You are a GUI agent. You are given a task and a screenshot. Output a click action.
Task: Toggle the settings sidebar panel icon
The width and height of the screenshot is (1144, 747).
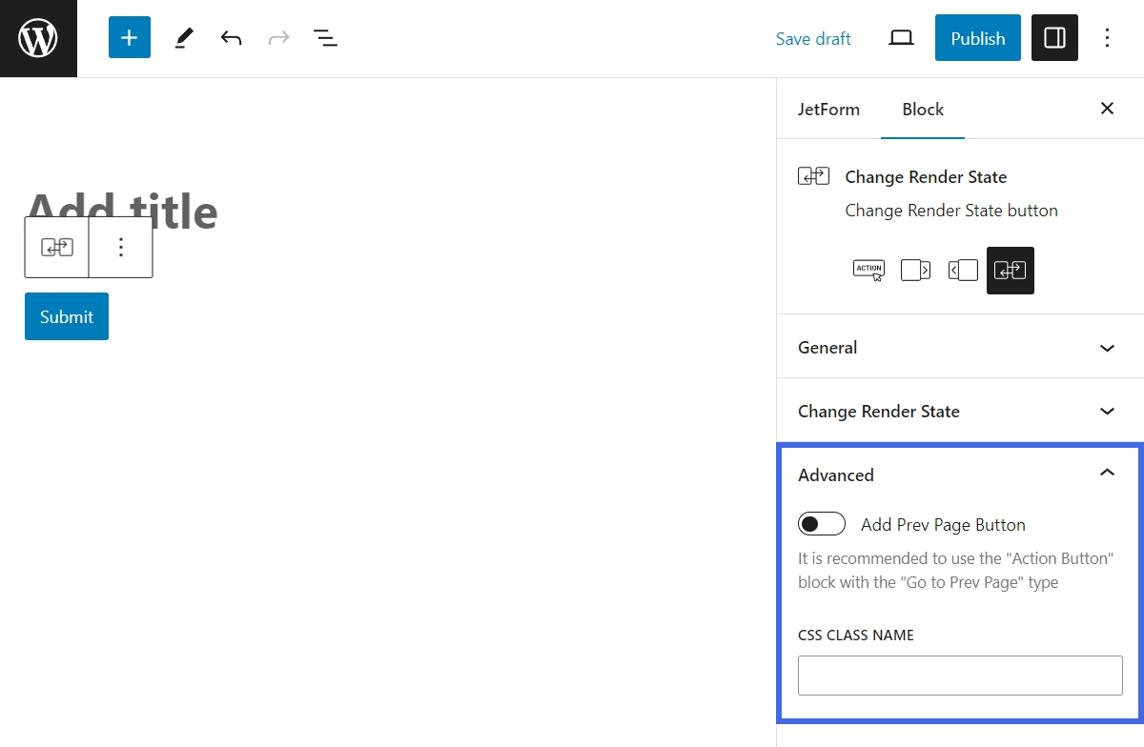1054,37
